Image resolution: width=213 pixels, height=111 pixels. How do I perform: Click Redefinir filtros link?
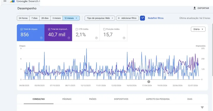tap(156, 18)
